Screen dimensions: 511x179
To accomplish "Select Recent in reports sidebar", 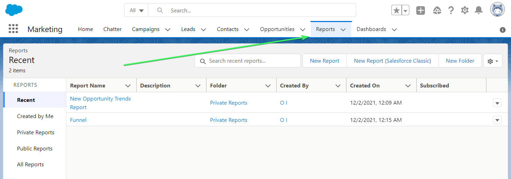I will pyautogui.click(x=35, y=100).
